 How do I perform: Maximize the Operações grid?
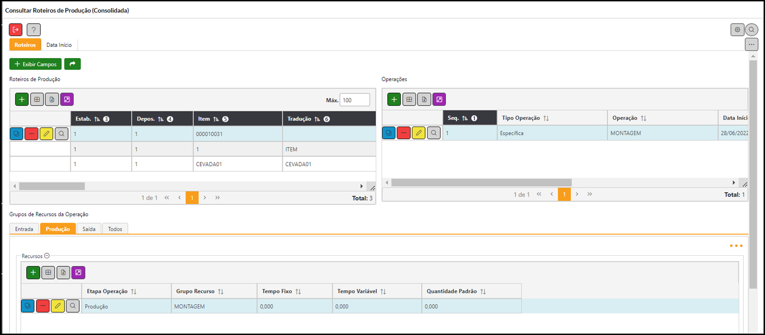[x=439, y=99]
